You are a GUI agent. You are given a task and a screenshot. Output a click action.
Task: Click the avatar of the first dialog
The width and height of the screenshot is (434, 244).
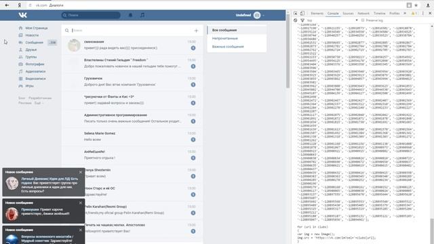74,45
